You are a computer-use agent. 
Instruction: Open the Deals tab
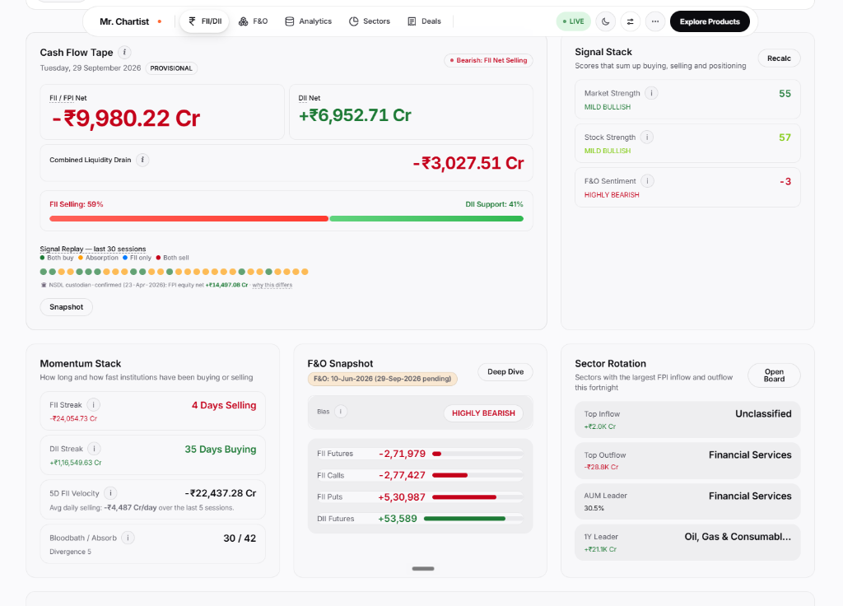(424, 21)
